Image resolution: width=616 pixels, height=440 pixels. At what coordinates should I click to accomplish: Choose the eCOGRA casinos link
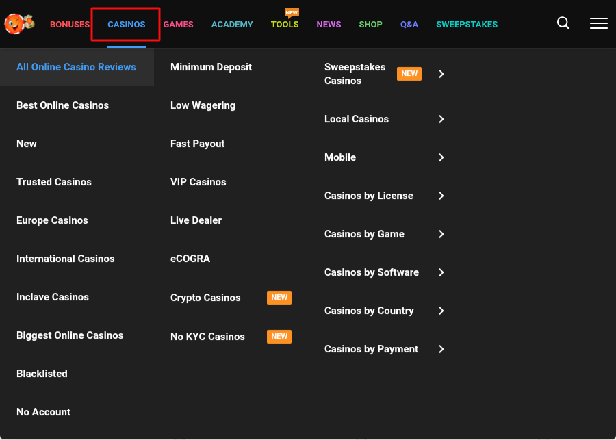point(190,259)
